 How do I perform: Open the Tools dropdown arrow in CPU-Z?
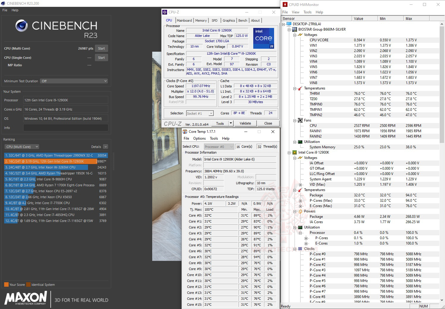[x=230, y=123]
